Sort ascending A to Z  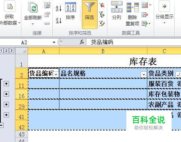(59, 8)
